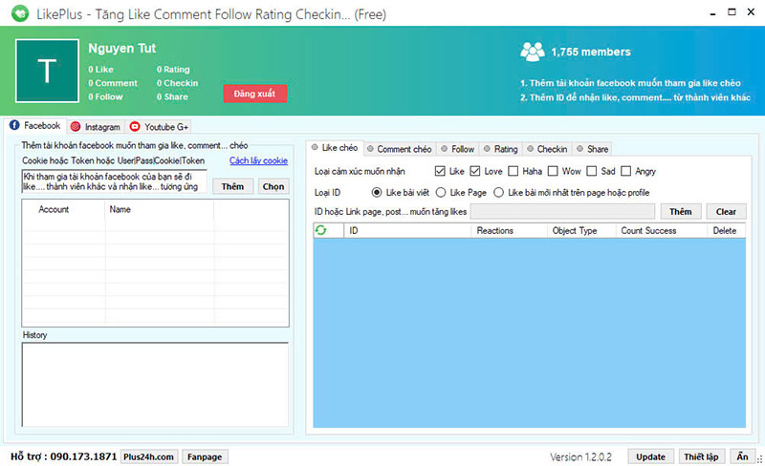Click the Chọn button

pyautogui.click(x=273, y=186)
